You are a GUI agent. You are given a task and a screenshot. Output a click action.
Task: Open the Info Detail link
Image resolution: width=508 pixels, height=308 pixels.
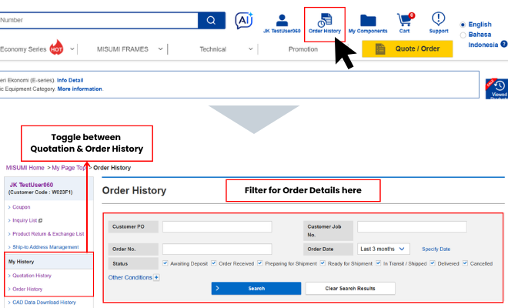coord(70,80)
